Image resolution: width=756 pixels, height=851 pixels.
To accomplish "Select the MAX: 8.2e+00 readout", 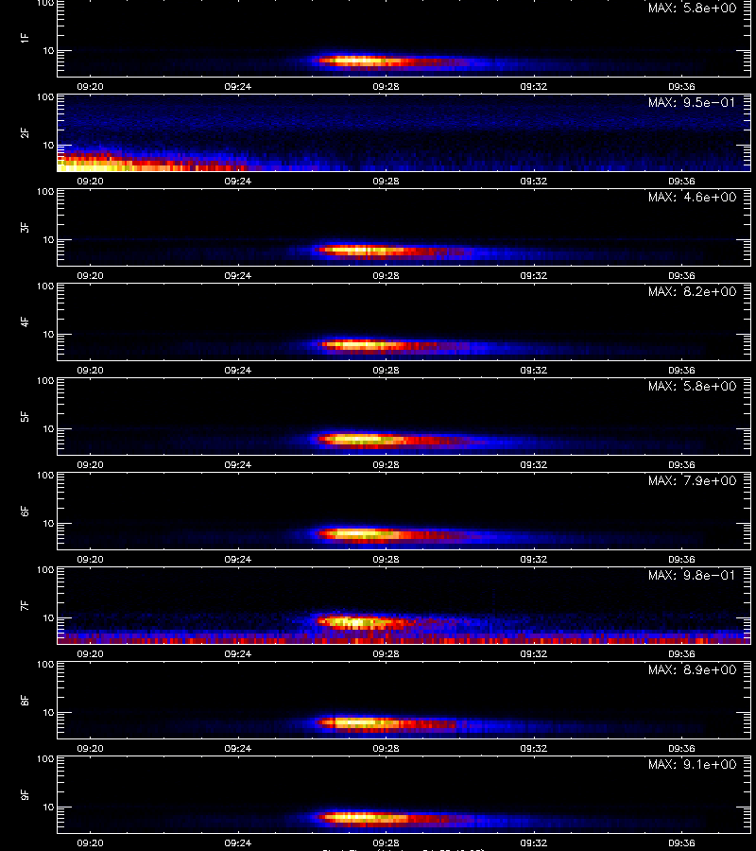I will [693, 292].
